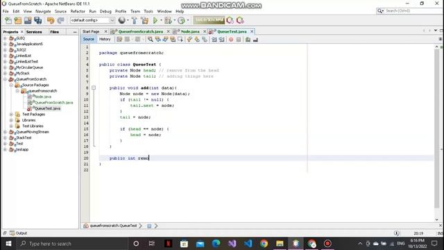Click the New Project toolbar icon
The height and width of the screenshot is (250, 444).
click(18, 20)
